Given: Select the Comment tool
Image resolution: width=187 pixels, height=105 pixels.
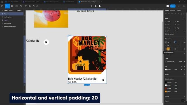Looking at the screenshot, I should click(37, 6).
